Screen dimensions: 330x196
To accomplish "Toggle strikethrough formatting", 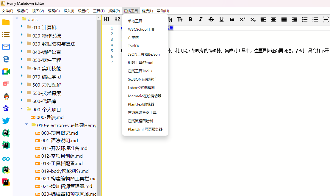I will point(211,20).
